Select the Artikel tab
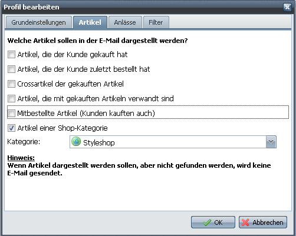This screenshot has width=296, height=236. (90, 22)
